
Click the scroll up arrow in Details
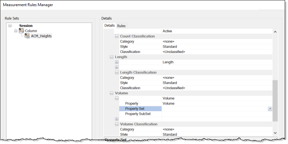point(275,32)
